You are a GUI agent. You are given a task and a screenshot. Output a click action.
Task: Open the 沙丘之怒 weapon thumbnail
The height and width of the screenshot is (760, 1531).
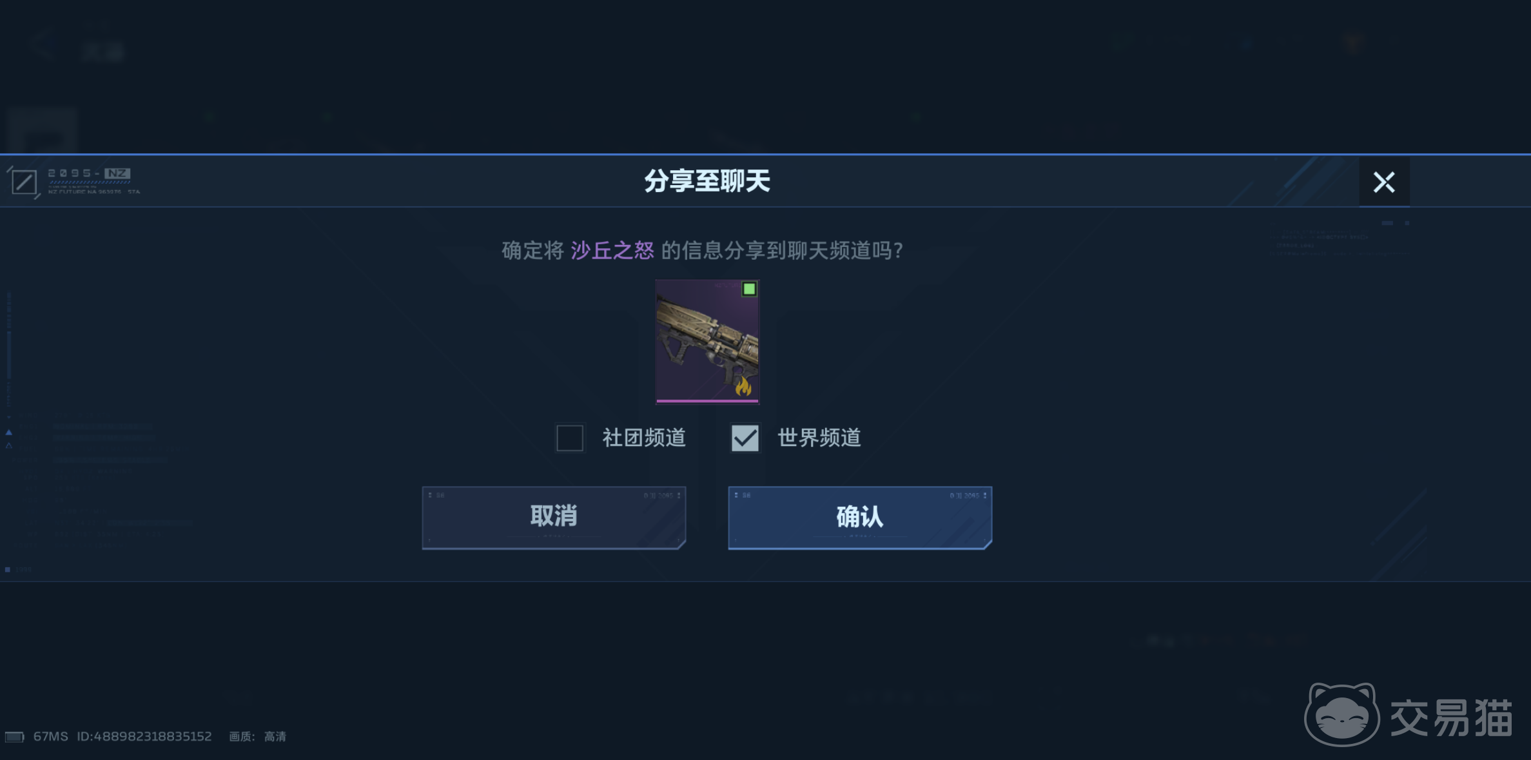pos(707,341)
